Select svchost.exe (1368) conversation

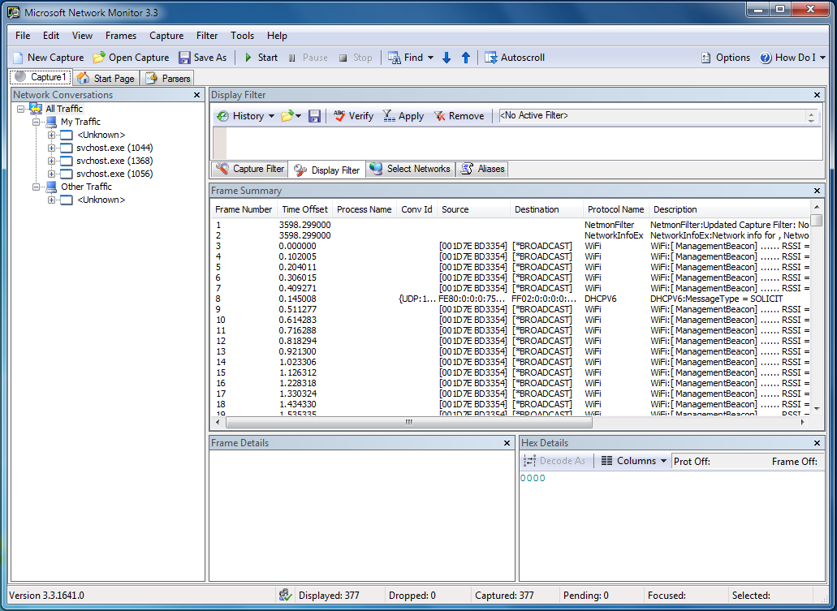pyautogui.click(x=114, y=161)
